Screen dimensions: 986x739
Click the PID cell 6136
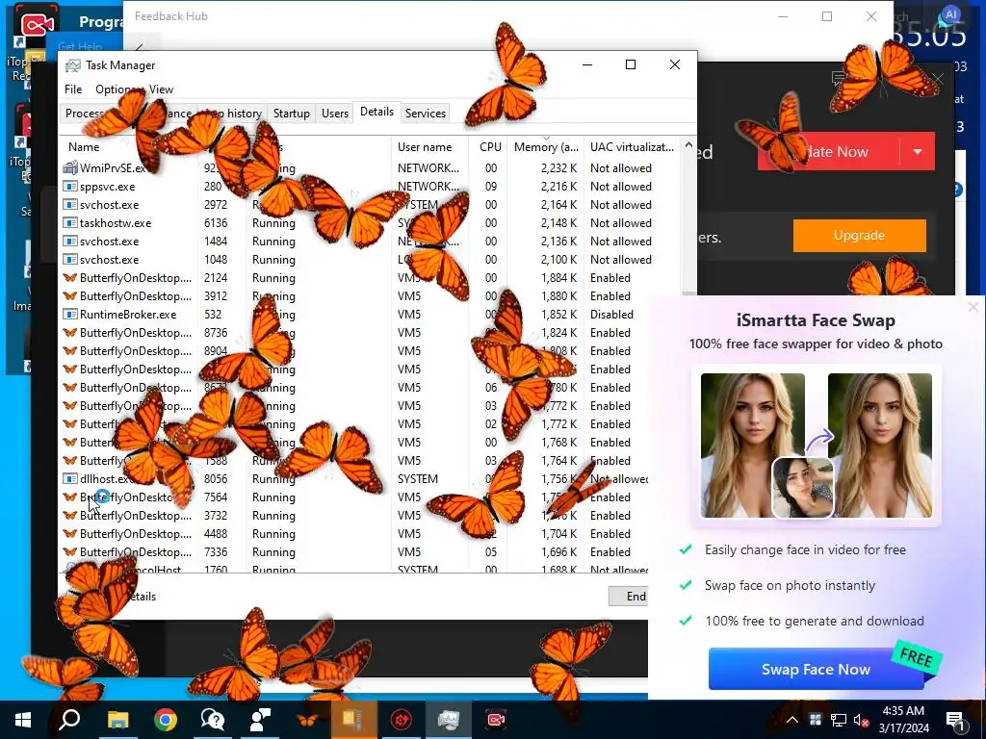(x=215, y=223)
